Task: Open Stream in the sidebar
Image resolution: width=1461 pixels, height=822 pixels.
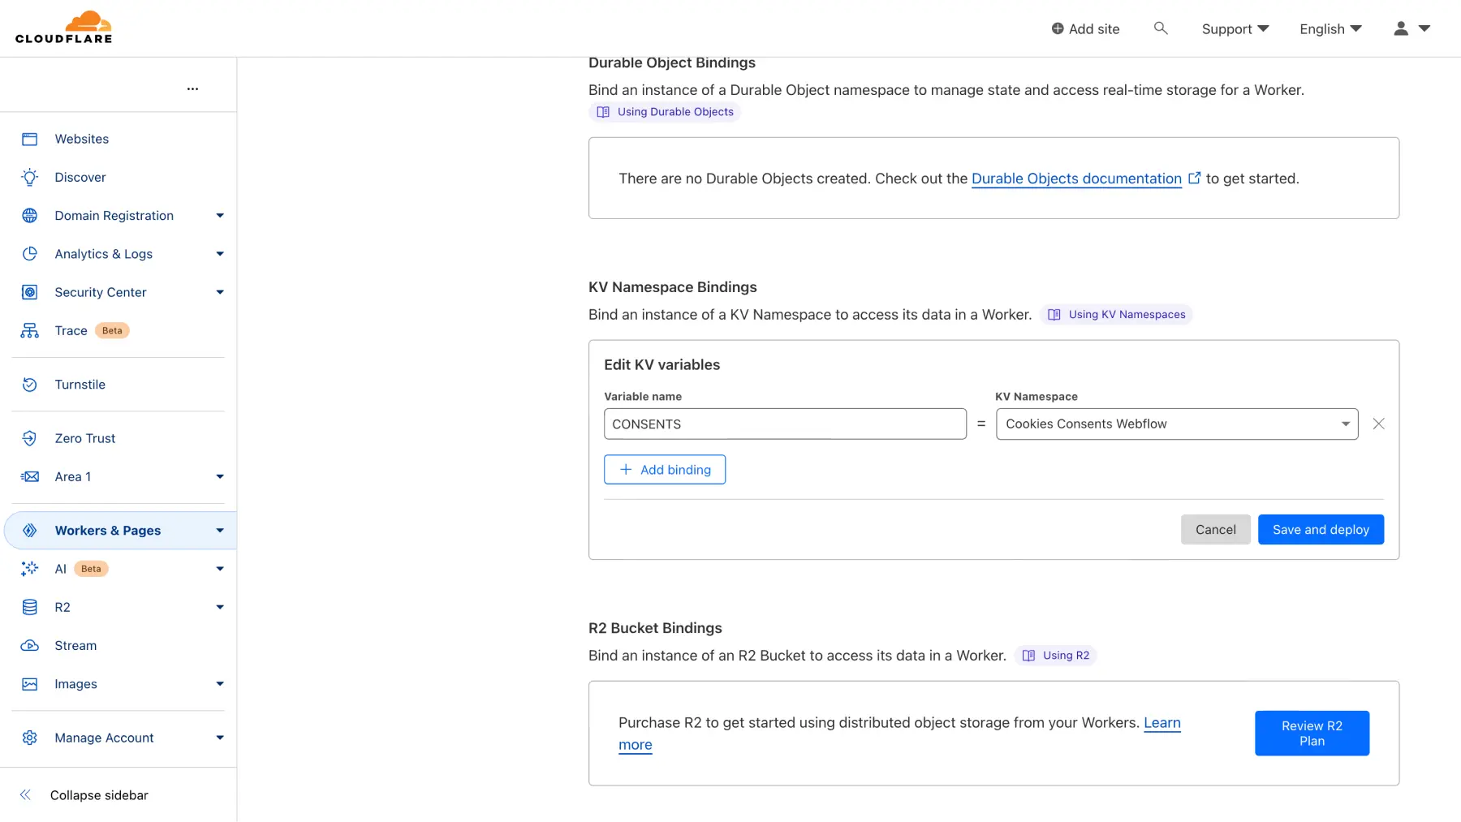Action: (75, 645)
